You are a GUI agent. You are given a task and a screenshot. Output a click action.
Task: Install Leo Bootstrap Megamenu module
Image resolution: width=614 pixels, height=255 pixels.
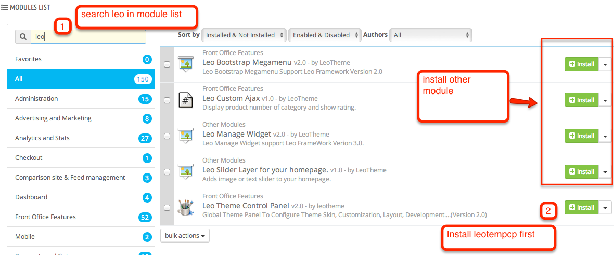582,64
